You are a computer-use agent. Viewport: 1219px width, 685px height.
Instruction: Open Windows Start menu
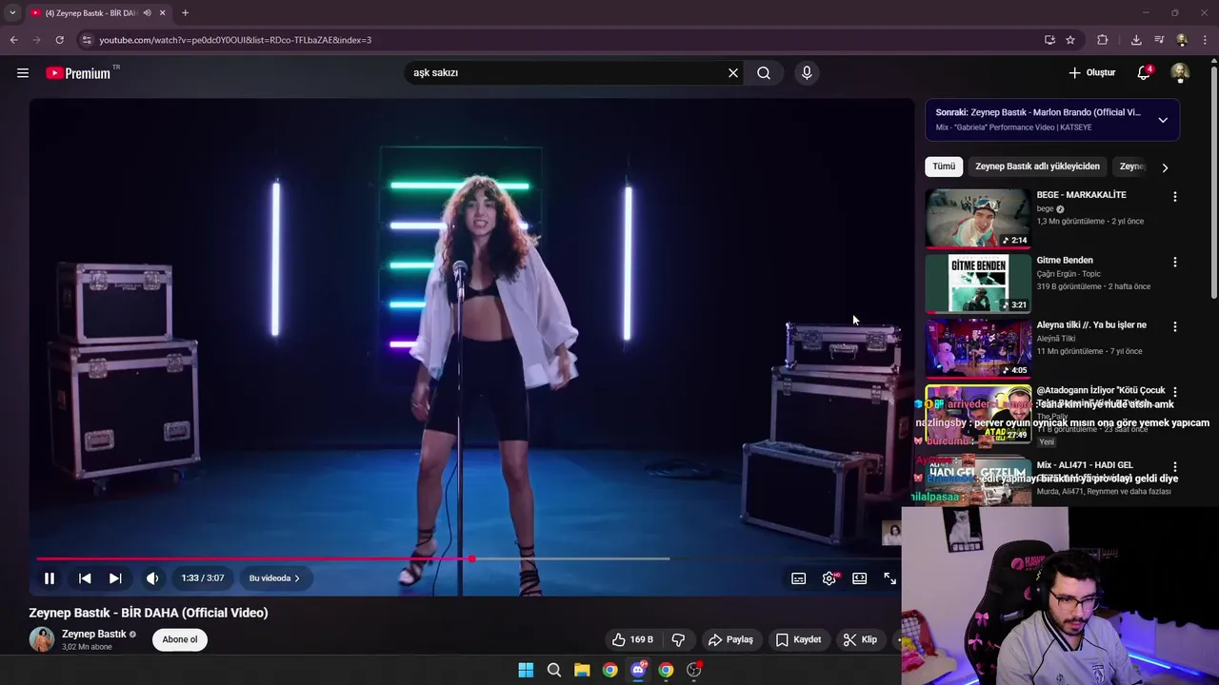(526, 670)
